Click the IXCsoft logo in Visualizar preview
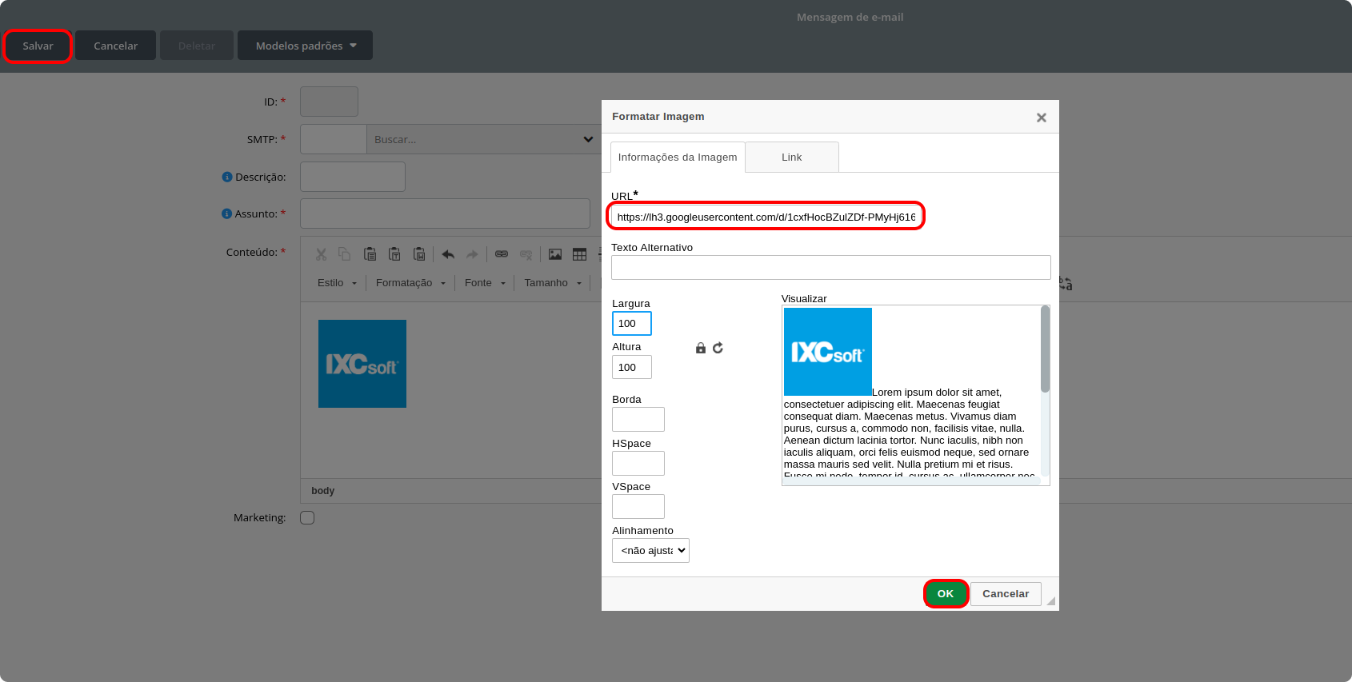Screen dimensions: 1352x682 [x=828, y=352]
